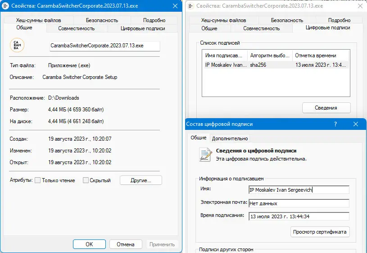
Task: Click the signer name field 'IP Moskalev Ivan Sergeevich'
Action: click(299, 190)
